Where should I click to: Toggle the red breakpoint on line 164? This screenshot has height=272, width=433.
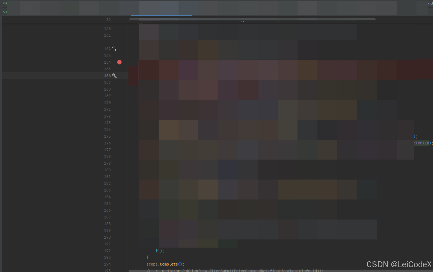[x=119, y=62]
